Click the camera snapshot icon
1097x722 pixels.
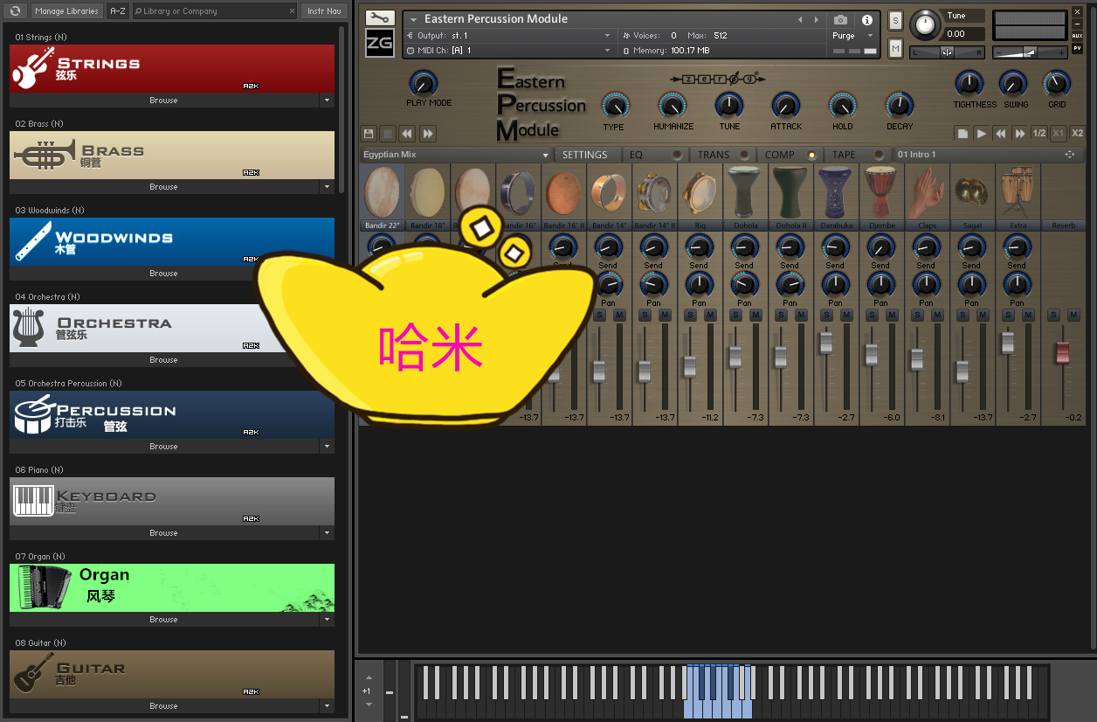click(840, 19)
